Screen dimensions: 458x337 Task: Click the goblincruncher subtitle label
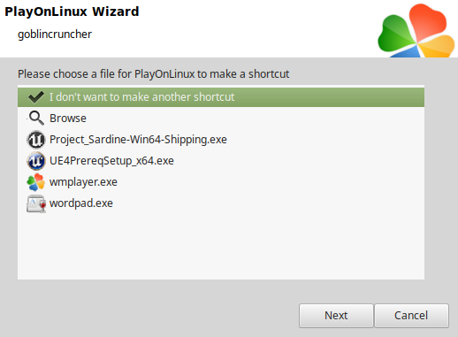point(55,34)
